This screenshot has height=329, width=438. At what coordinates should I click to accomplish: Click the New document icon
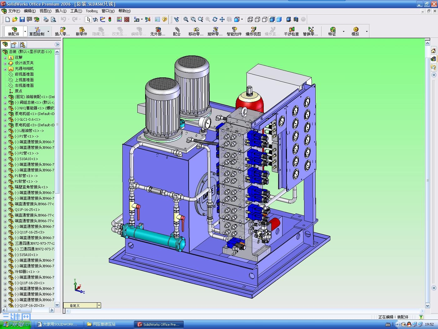coord(8,19)
